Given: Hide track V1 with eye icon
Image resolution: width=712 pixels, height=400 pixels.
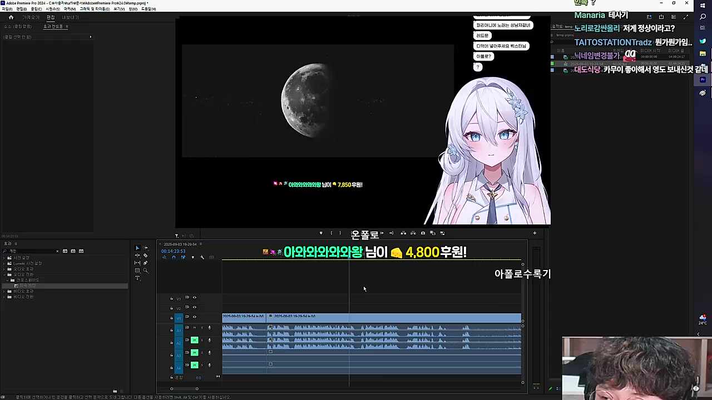Looking at the screenshot, I should [194, 317].
